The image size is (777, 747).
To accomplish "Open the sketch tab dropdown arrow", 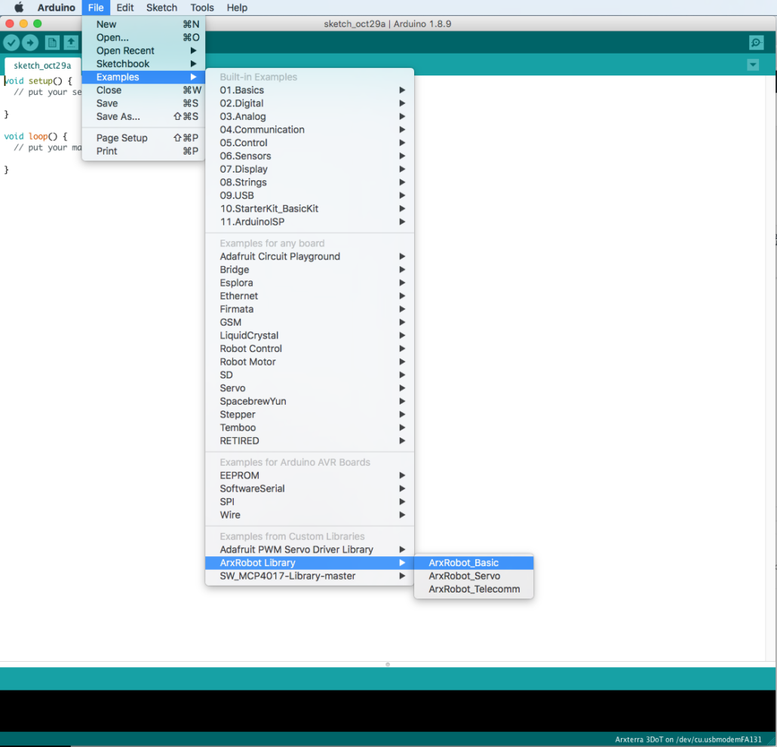I will (x=752, y=65).
